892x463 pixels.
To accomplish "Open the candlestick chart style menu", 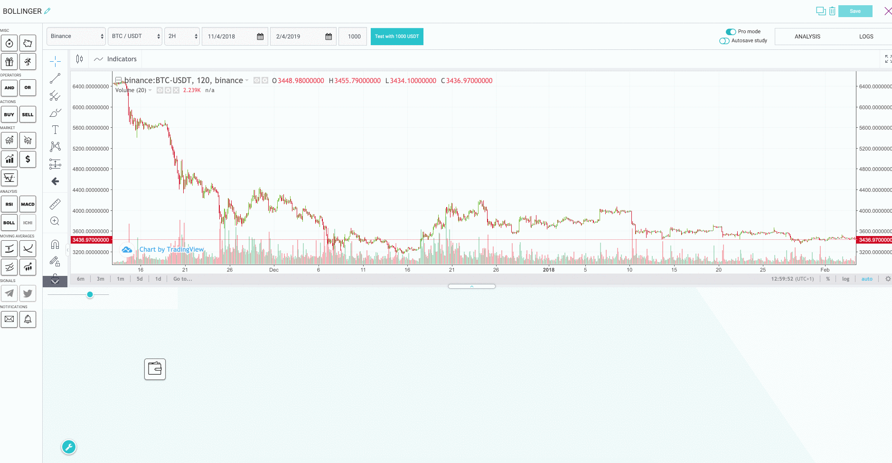I will pos(79,59).
